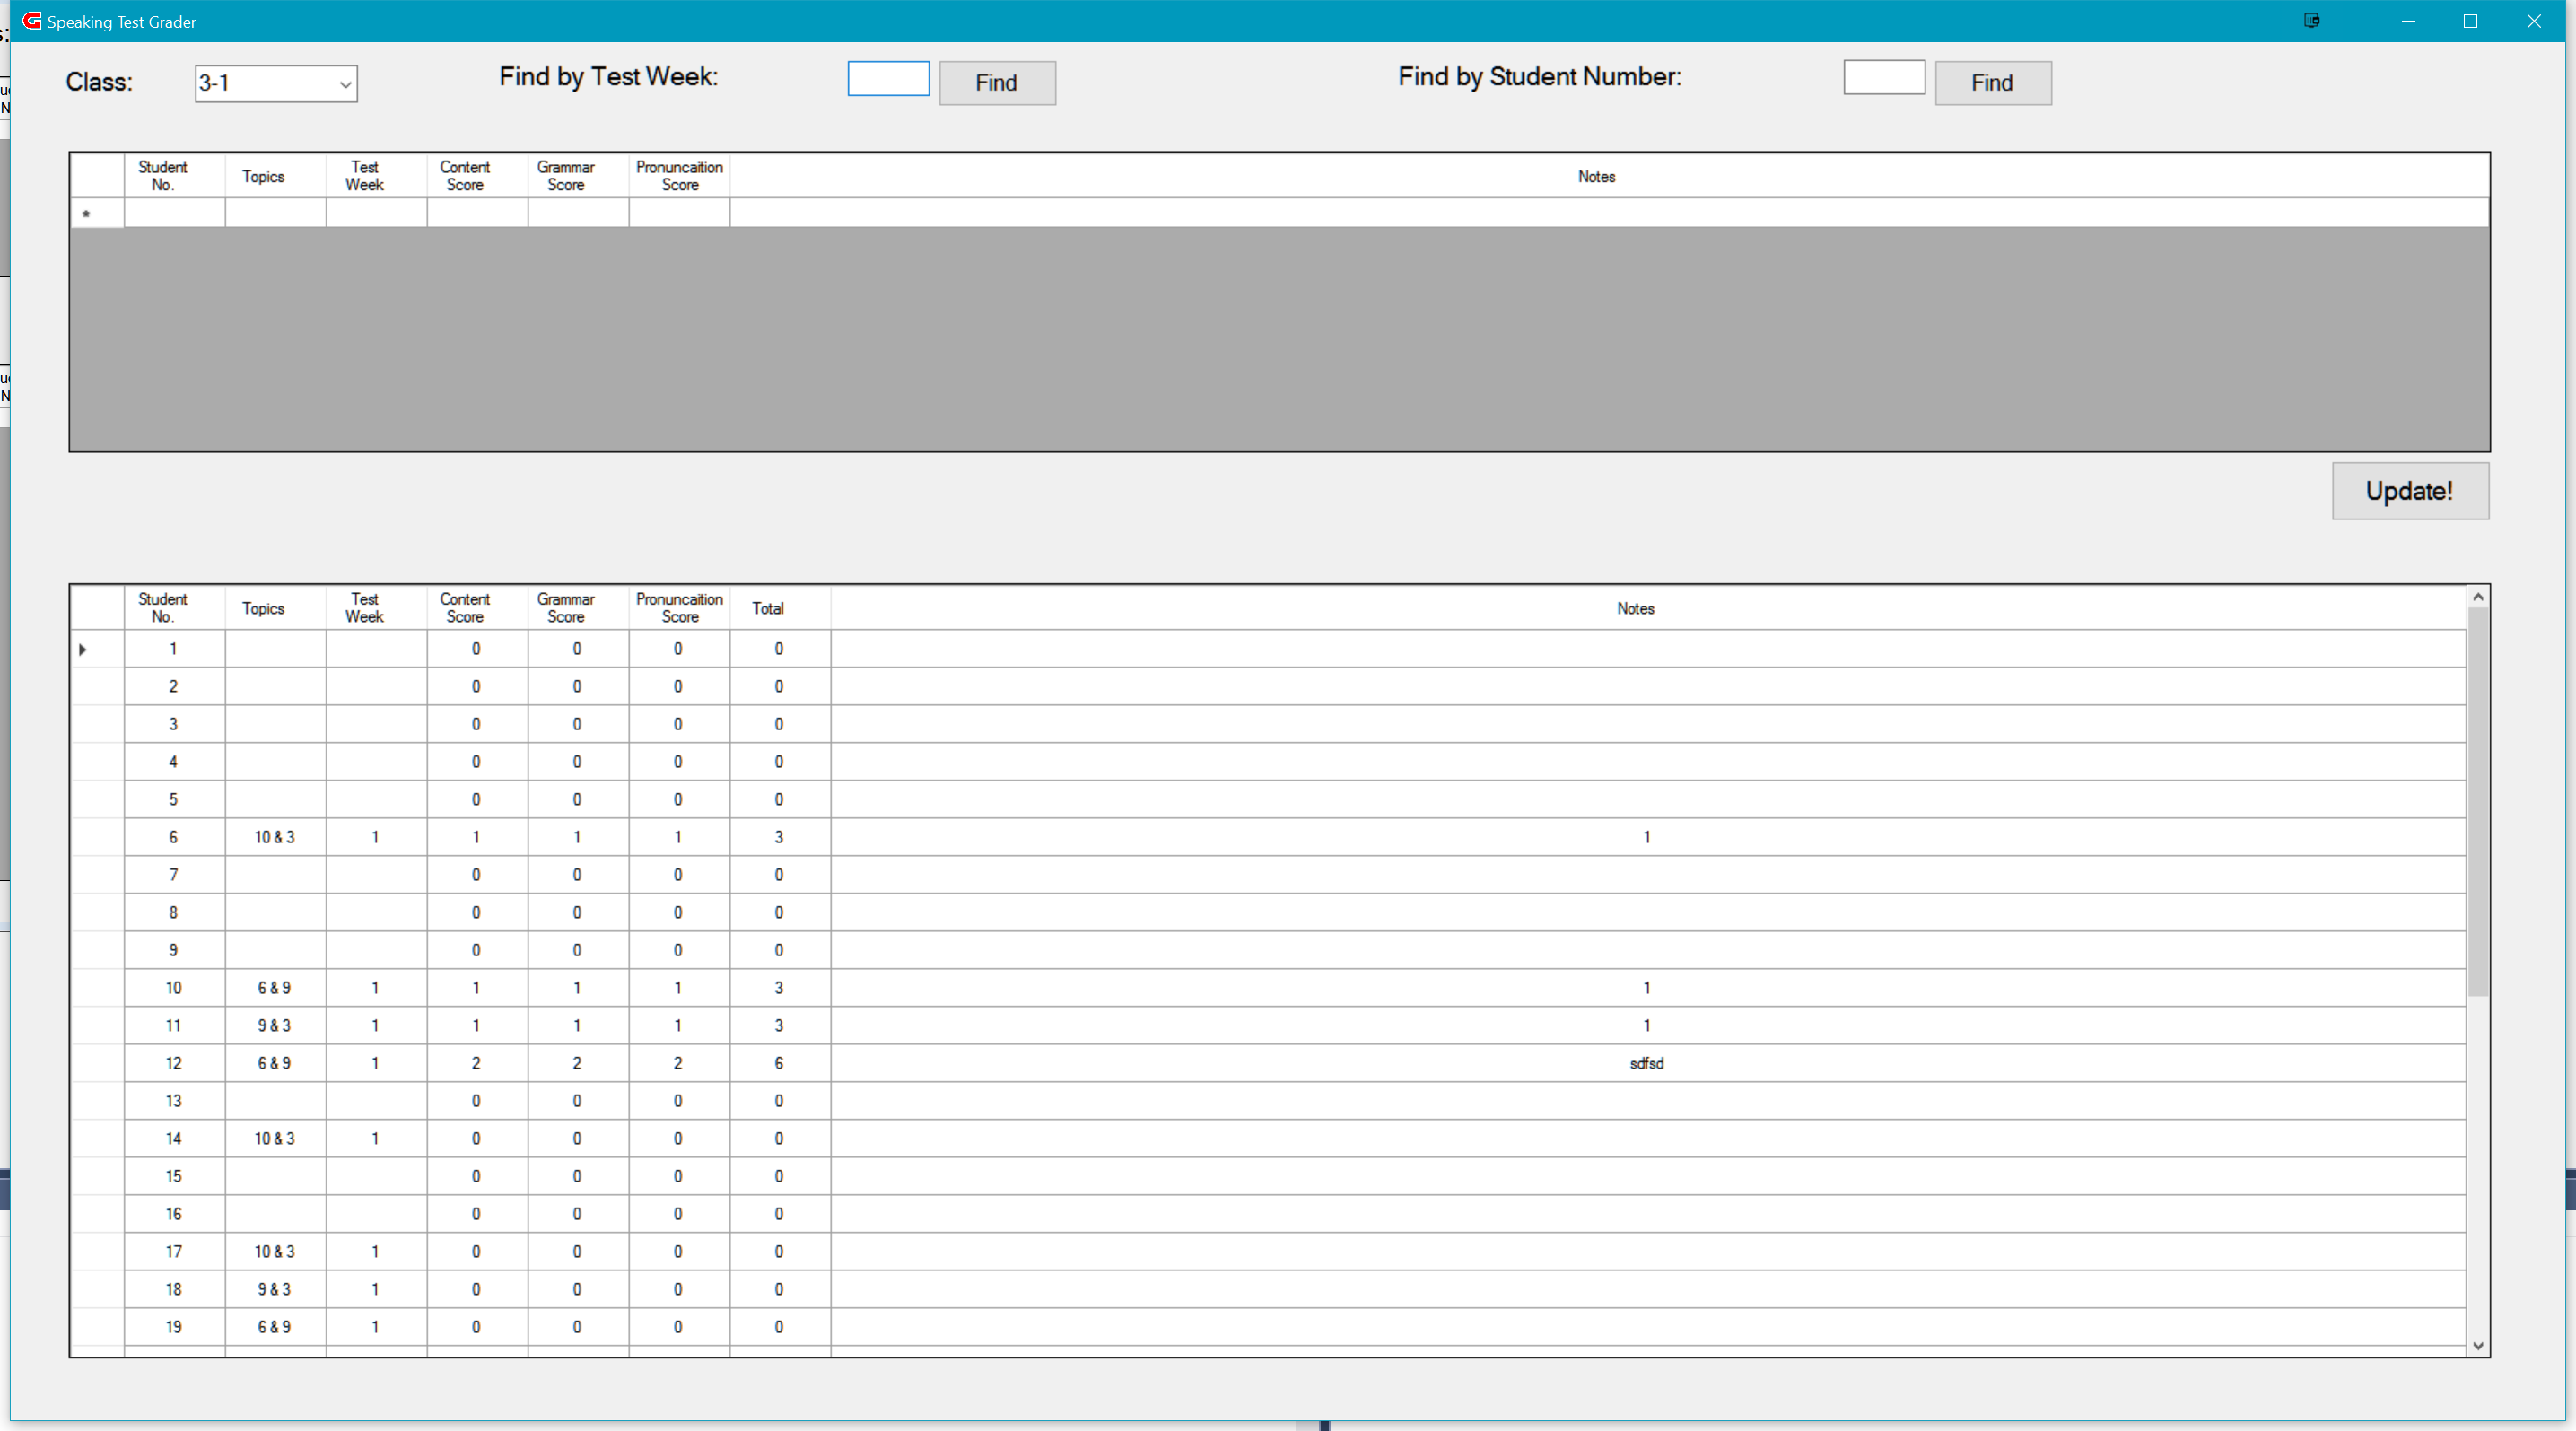Select the new-row asterisk header in top grid
Screen dimensions: 2576x1431
[x=97, y=213]
